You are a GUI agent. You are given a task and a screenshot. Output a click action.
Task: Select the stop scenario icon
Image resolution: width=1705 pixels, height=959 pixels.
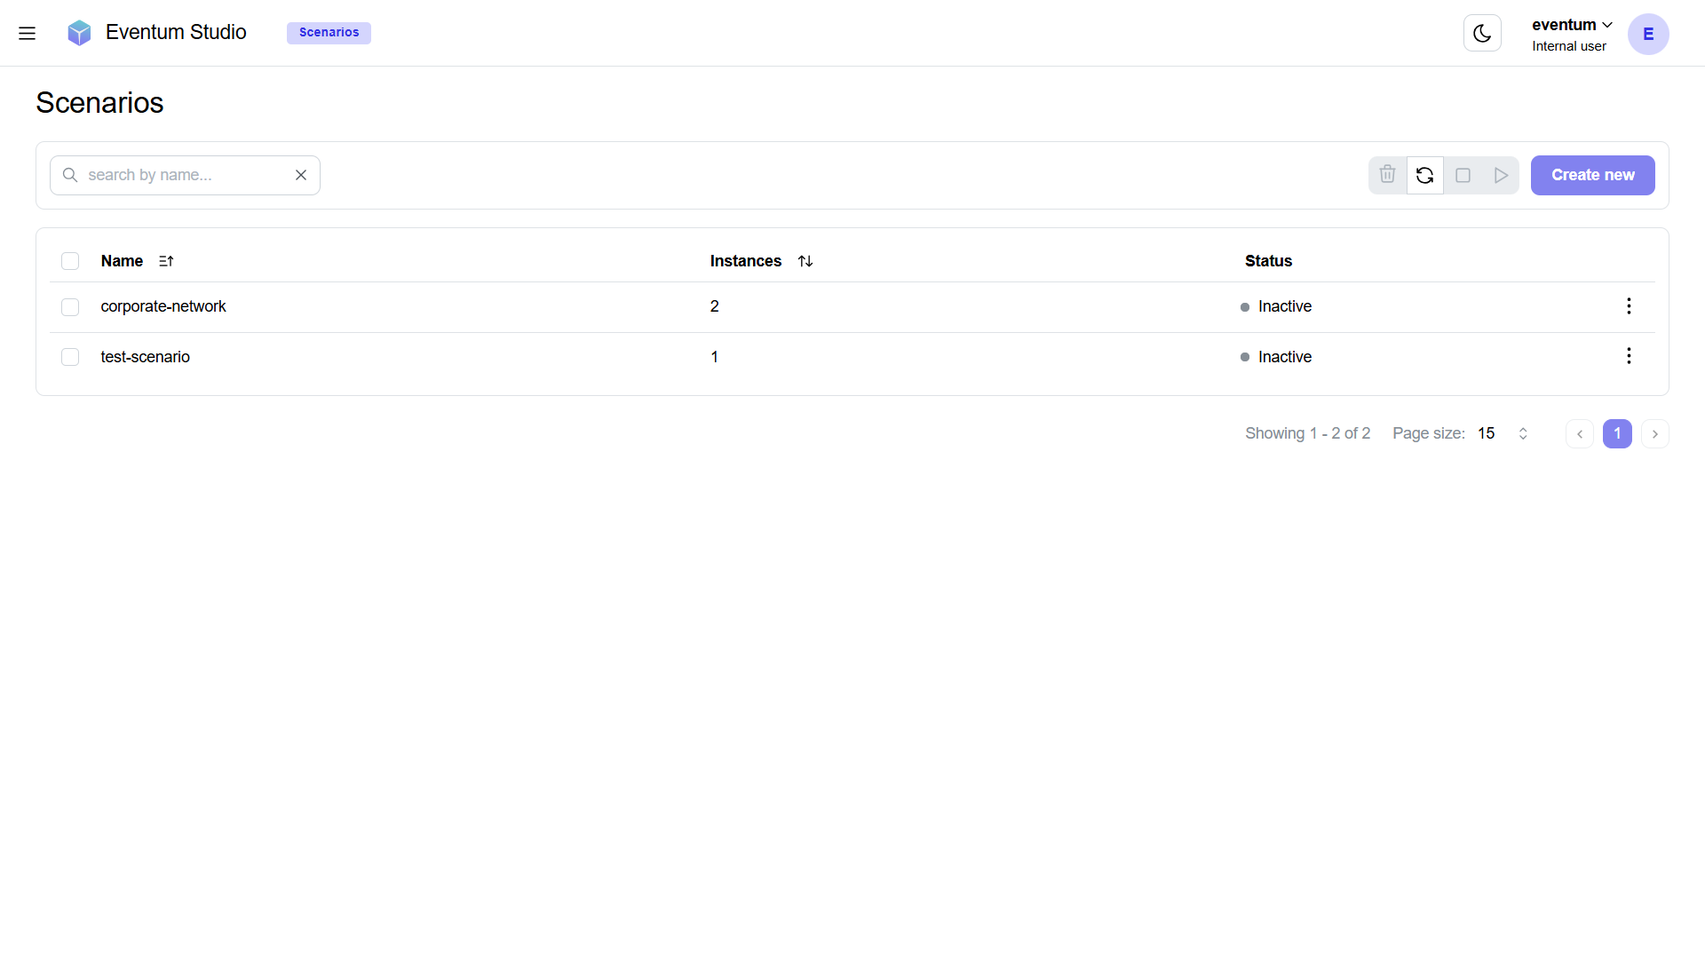1463,175
